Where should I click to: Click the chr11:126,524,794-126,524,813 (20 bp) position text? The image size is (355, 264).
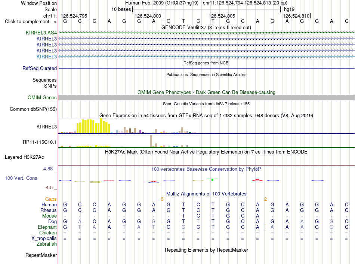[x=245, y=3]
